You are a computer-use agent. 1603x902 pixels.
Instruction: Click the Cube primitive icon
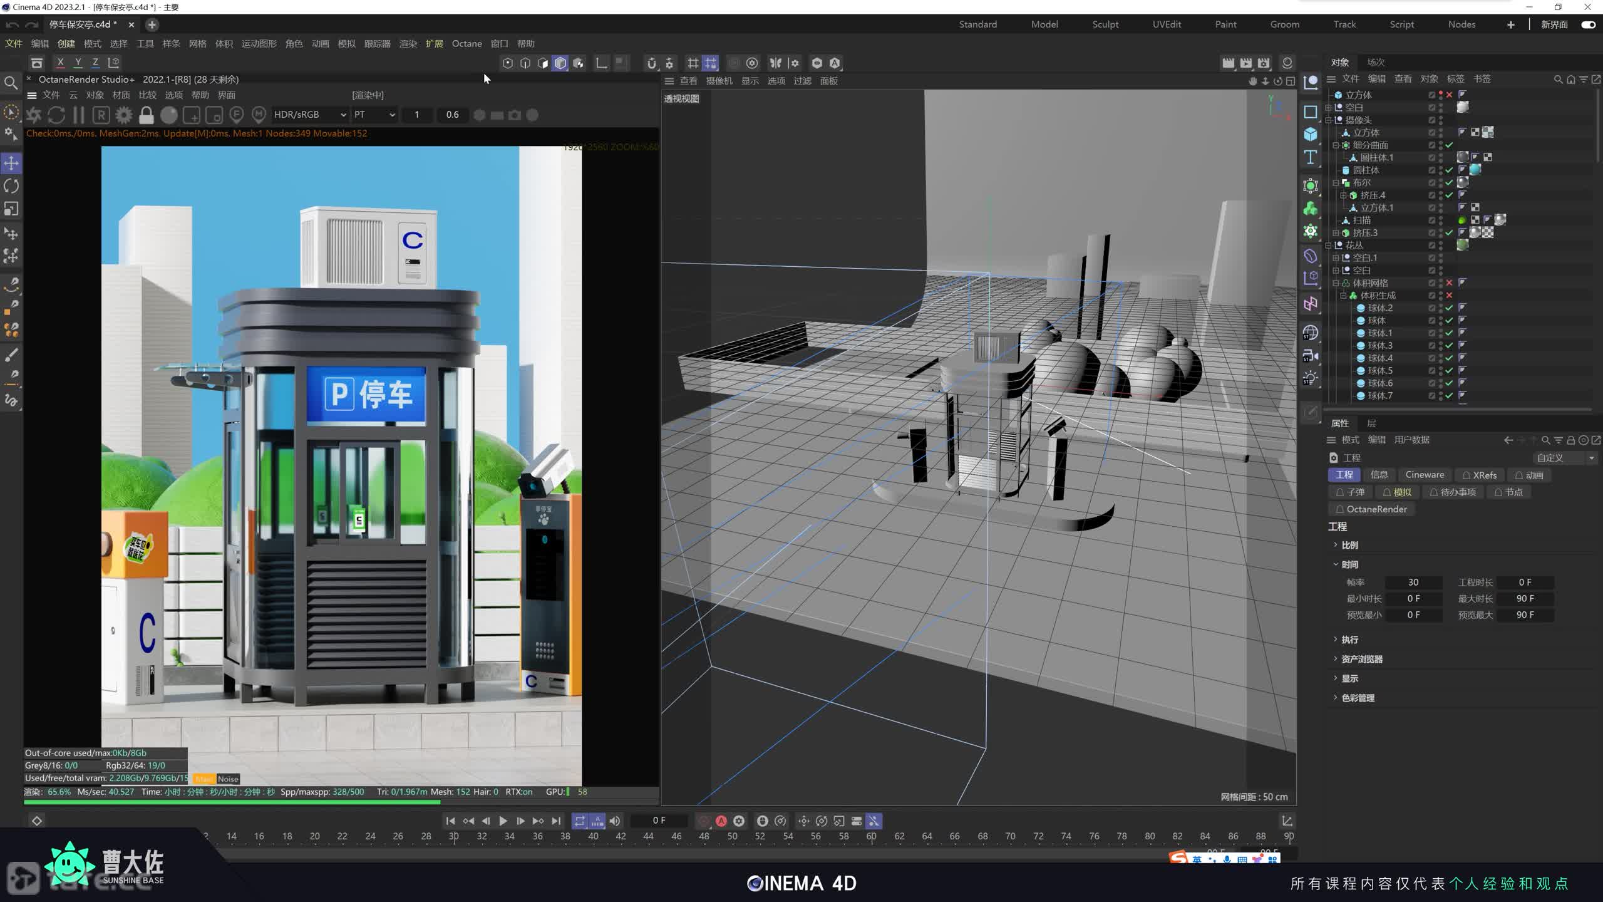(x=1311, y=134)
